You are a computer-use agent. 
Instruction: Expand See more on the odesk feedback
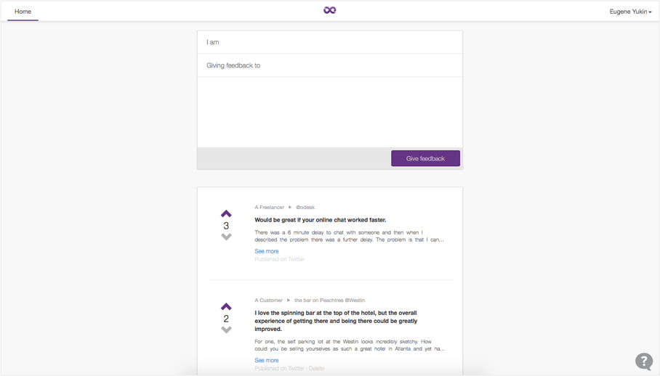click(266, 251)
